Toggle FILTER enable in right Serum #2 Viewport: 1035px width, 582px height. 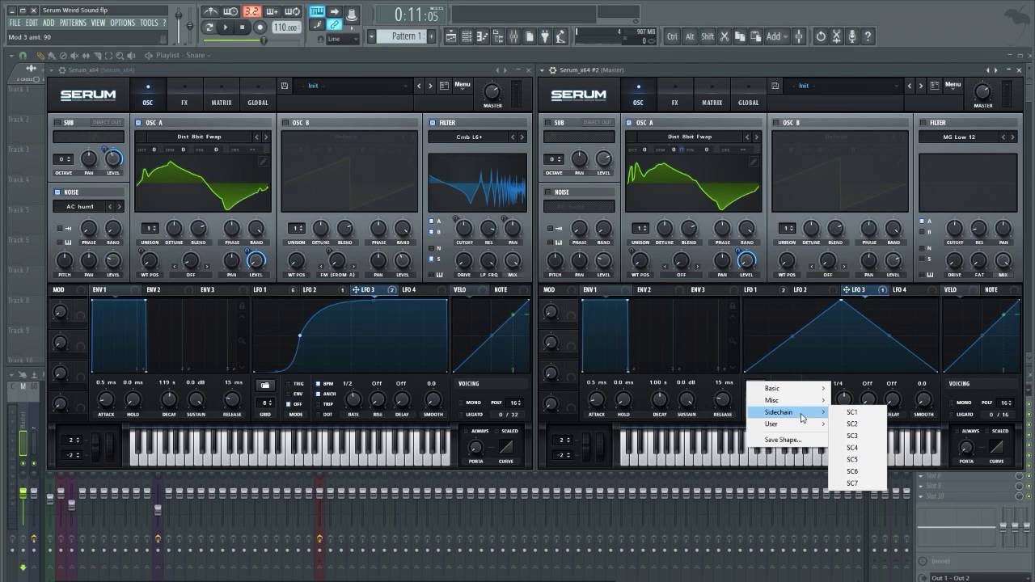coord(923,123)
